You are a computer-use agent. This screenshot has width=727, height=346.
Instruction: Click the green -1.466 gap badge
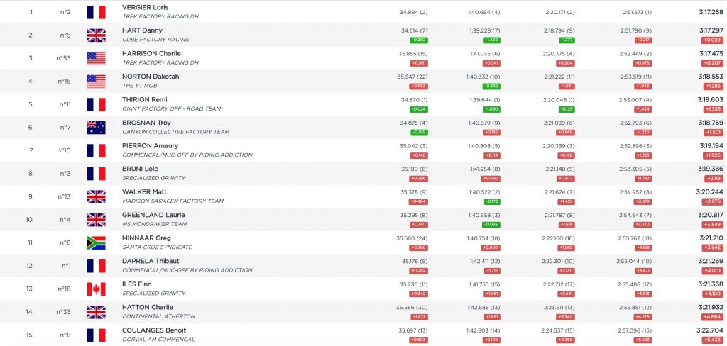click(492, 40)
